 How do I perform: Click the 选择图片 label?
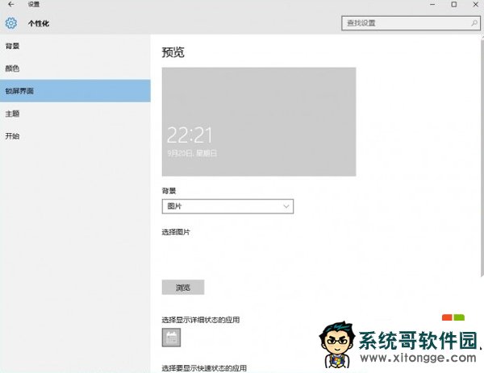[176, 232]
